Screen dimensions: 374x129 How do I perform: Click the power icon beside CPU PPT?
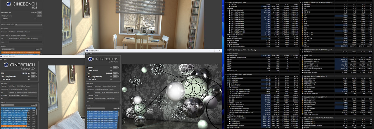pyautogui.click(x=228, y=114)
